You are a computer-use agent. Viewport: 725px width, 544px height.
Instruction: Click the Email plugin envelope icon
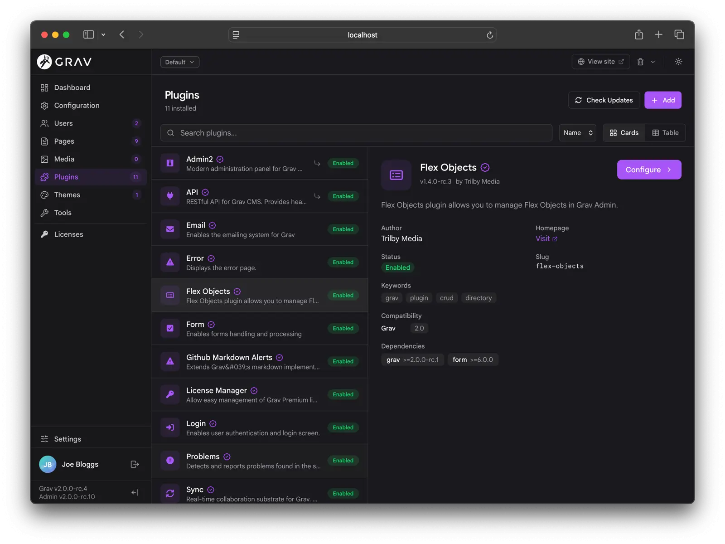[x=170, y=229]
